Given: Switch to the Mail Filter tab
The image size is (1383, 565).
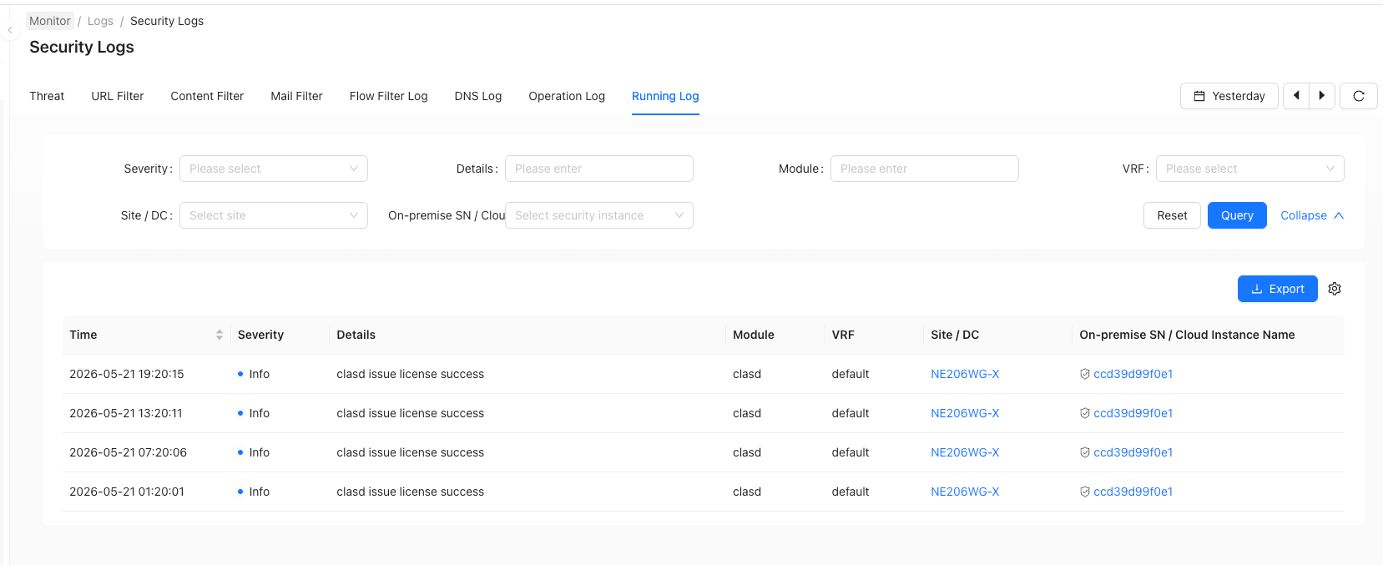Looking at the screenshot, I should tap(296, 96).
